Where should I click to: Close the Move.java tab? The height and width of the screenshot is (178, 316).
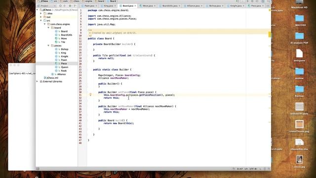155,6
